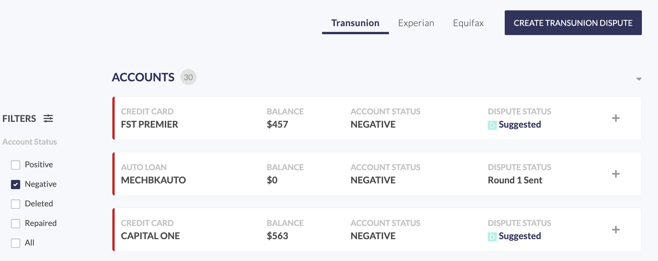The image size is (658, 261).
Task: Switch to the Equifax tab
Action: point(468,23)
